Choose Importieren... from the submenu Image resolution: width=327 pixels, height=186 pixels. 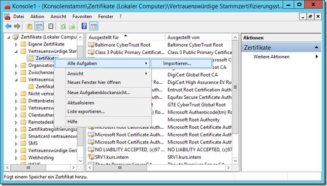[x=181, y=63]
